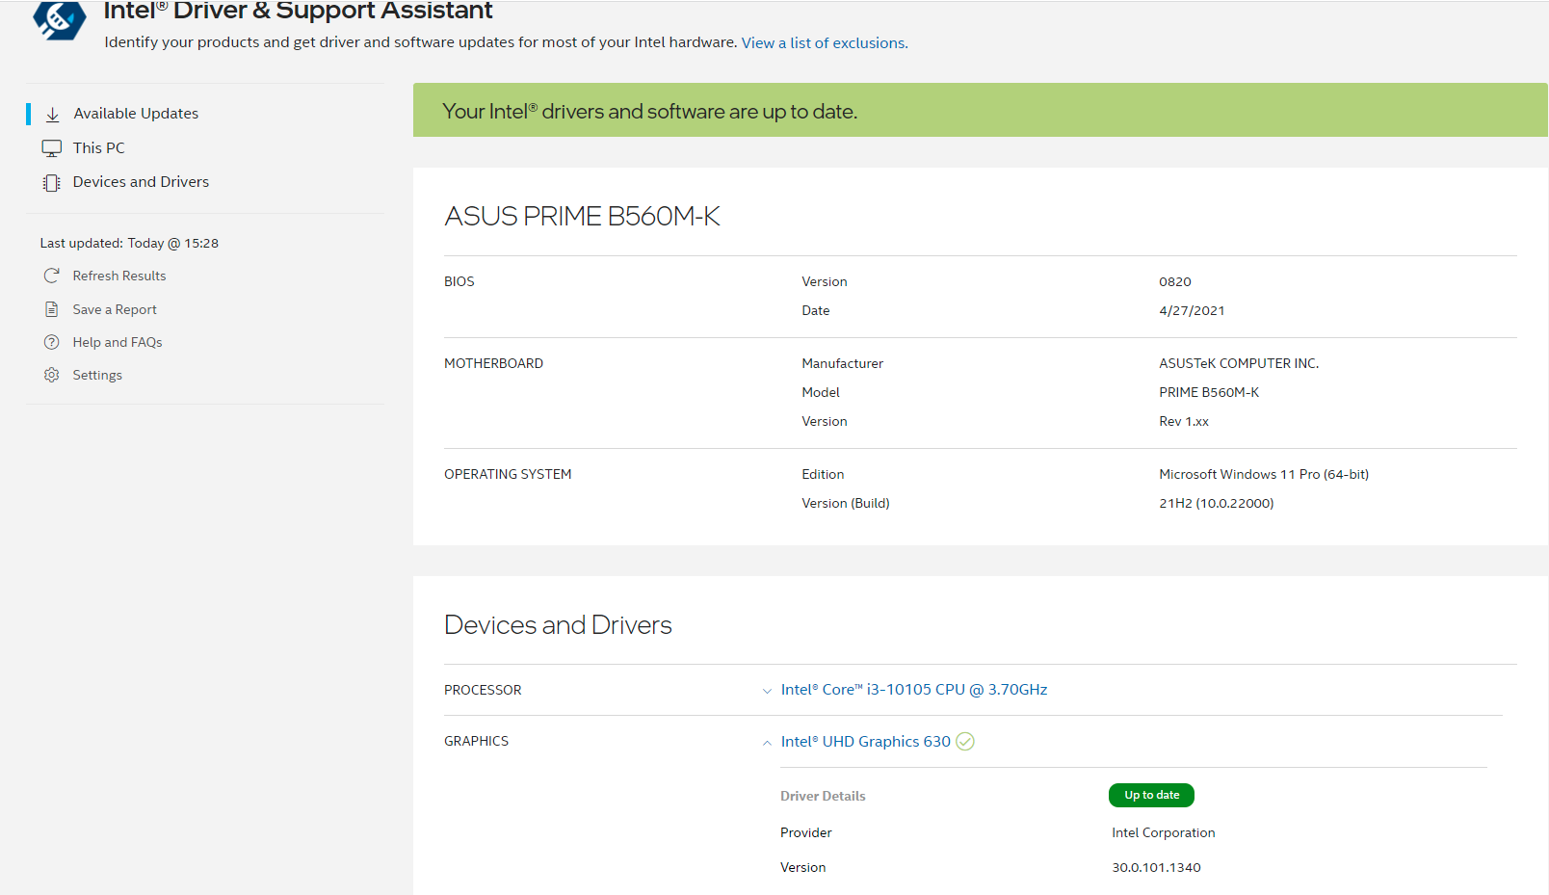
Task: Click Refresh Results
Action: [119, 276]
